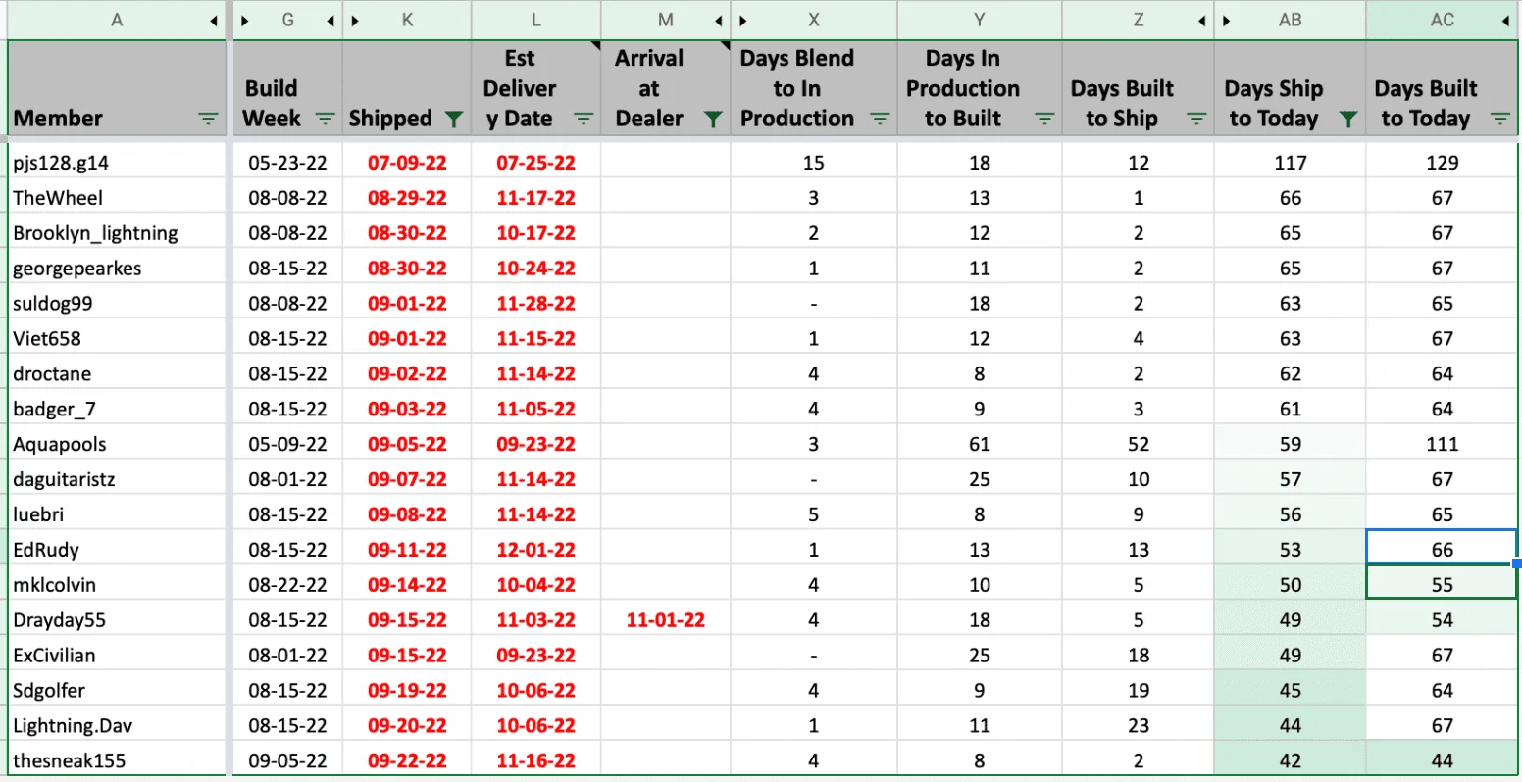This screenshot has height=782, width=1522.
Task: Open the Days Built to Today filter
Action: (1499, 119)
